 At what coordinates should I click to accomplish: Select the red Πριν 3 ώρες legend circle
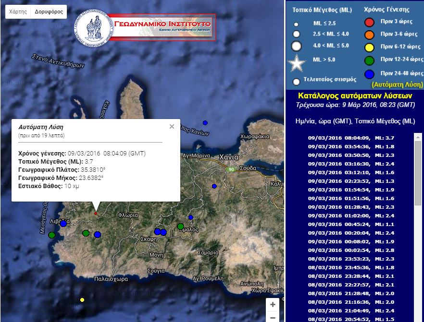tap(369, 22)
